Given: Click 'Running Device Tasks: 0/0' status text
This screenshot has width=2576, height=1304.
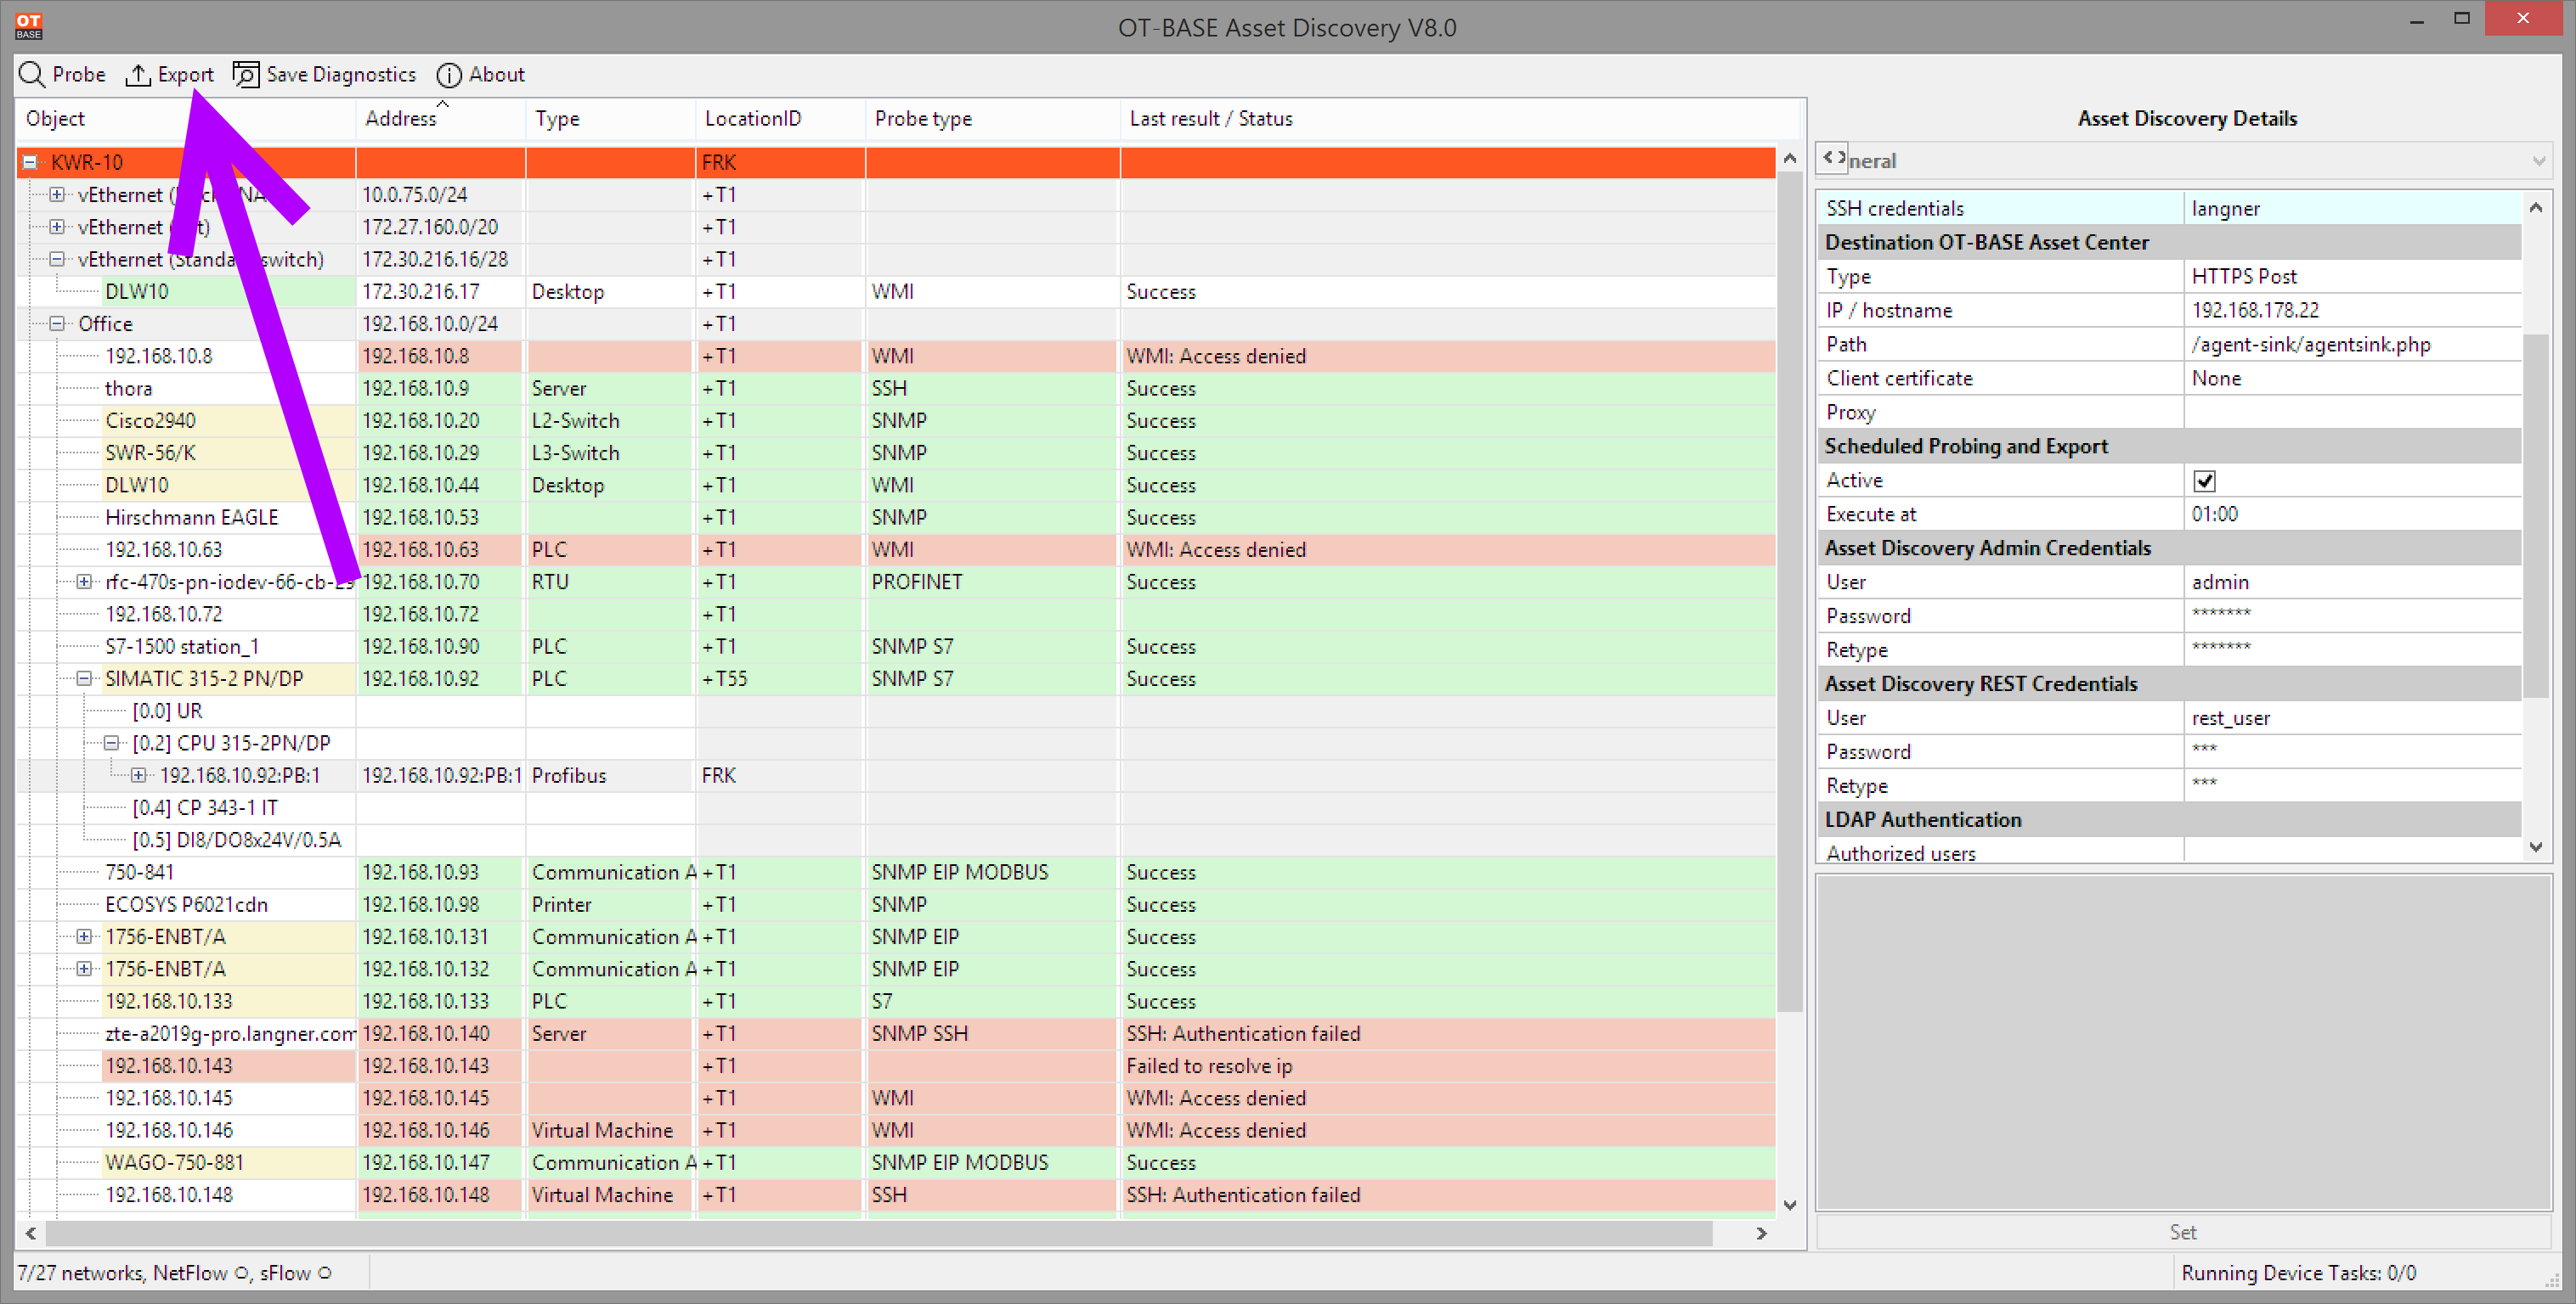Looking at the screenshot, I should (x=2298, y=1273).
